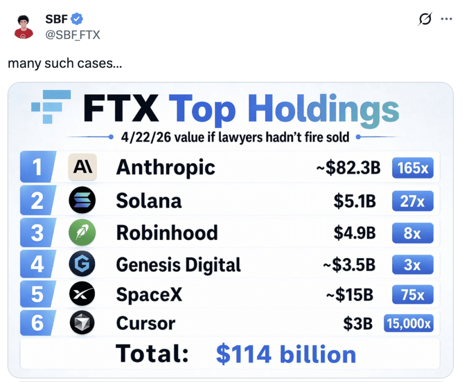462x382 pixels.
Task: Click the Robinhood feather logo
Action: coord(82,233)
